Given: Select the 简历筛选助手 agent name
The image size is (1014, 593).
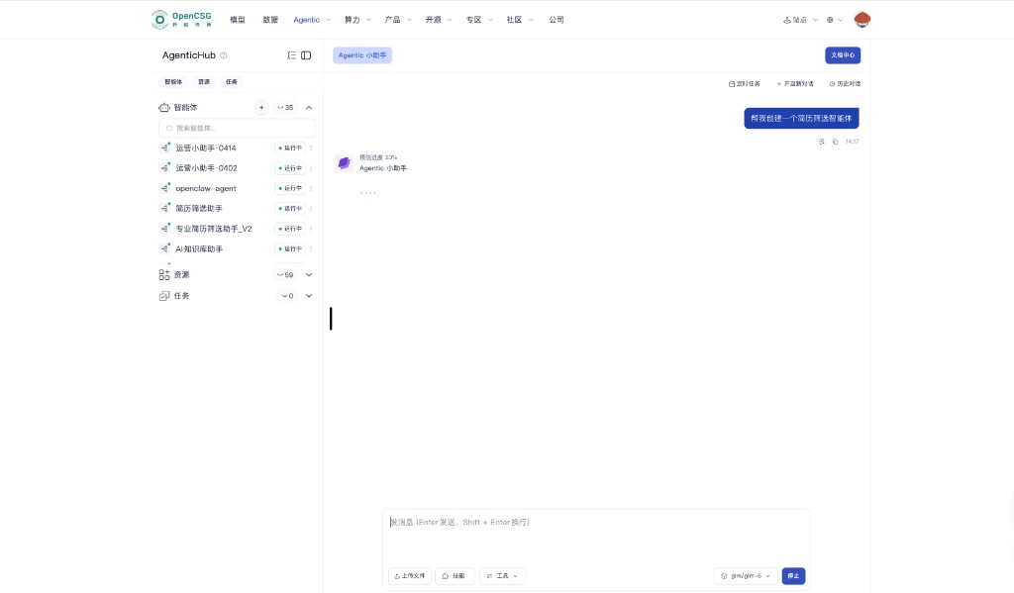Looking at the screenshot, I should (x=198, y=208).
